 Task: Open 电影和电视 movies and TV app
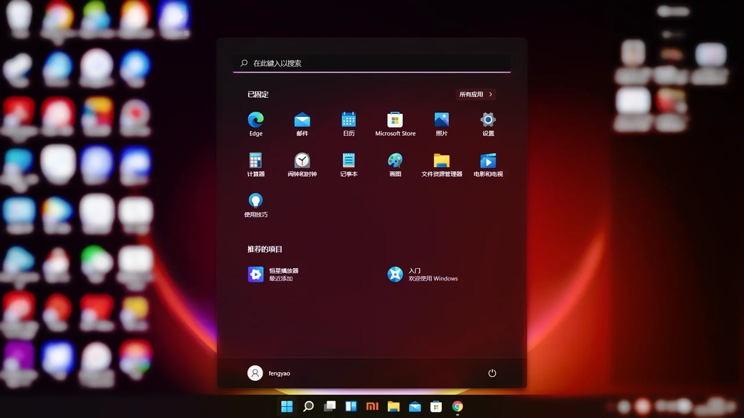tap(488, 165)
